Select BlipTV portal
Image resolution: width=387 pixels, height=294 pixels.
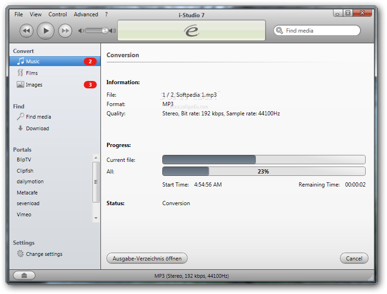click(x=24, y=160)
